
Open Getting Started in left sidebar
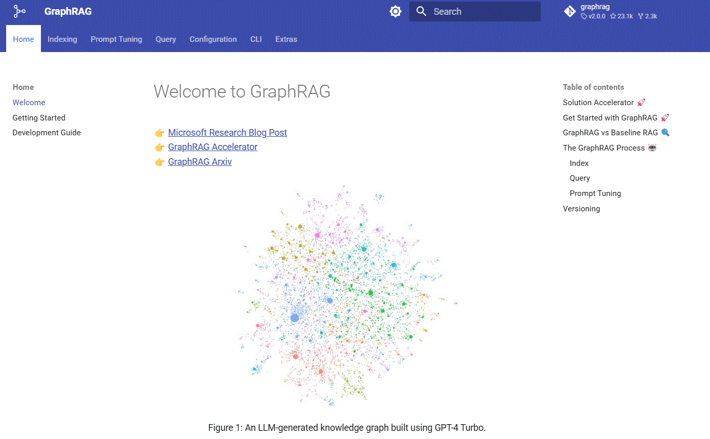tap(39, 117)
